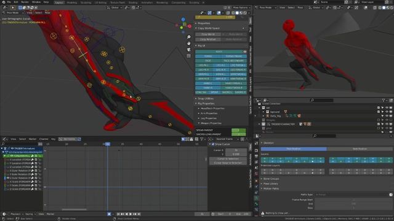Toggle eye visibility for the bground collection
The image size is (394, 221).
pyautogui.click(x=387, y=112)
